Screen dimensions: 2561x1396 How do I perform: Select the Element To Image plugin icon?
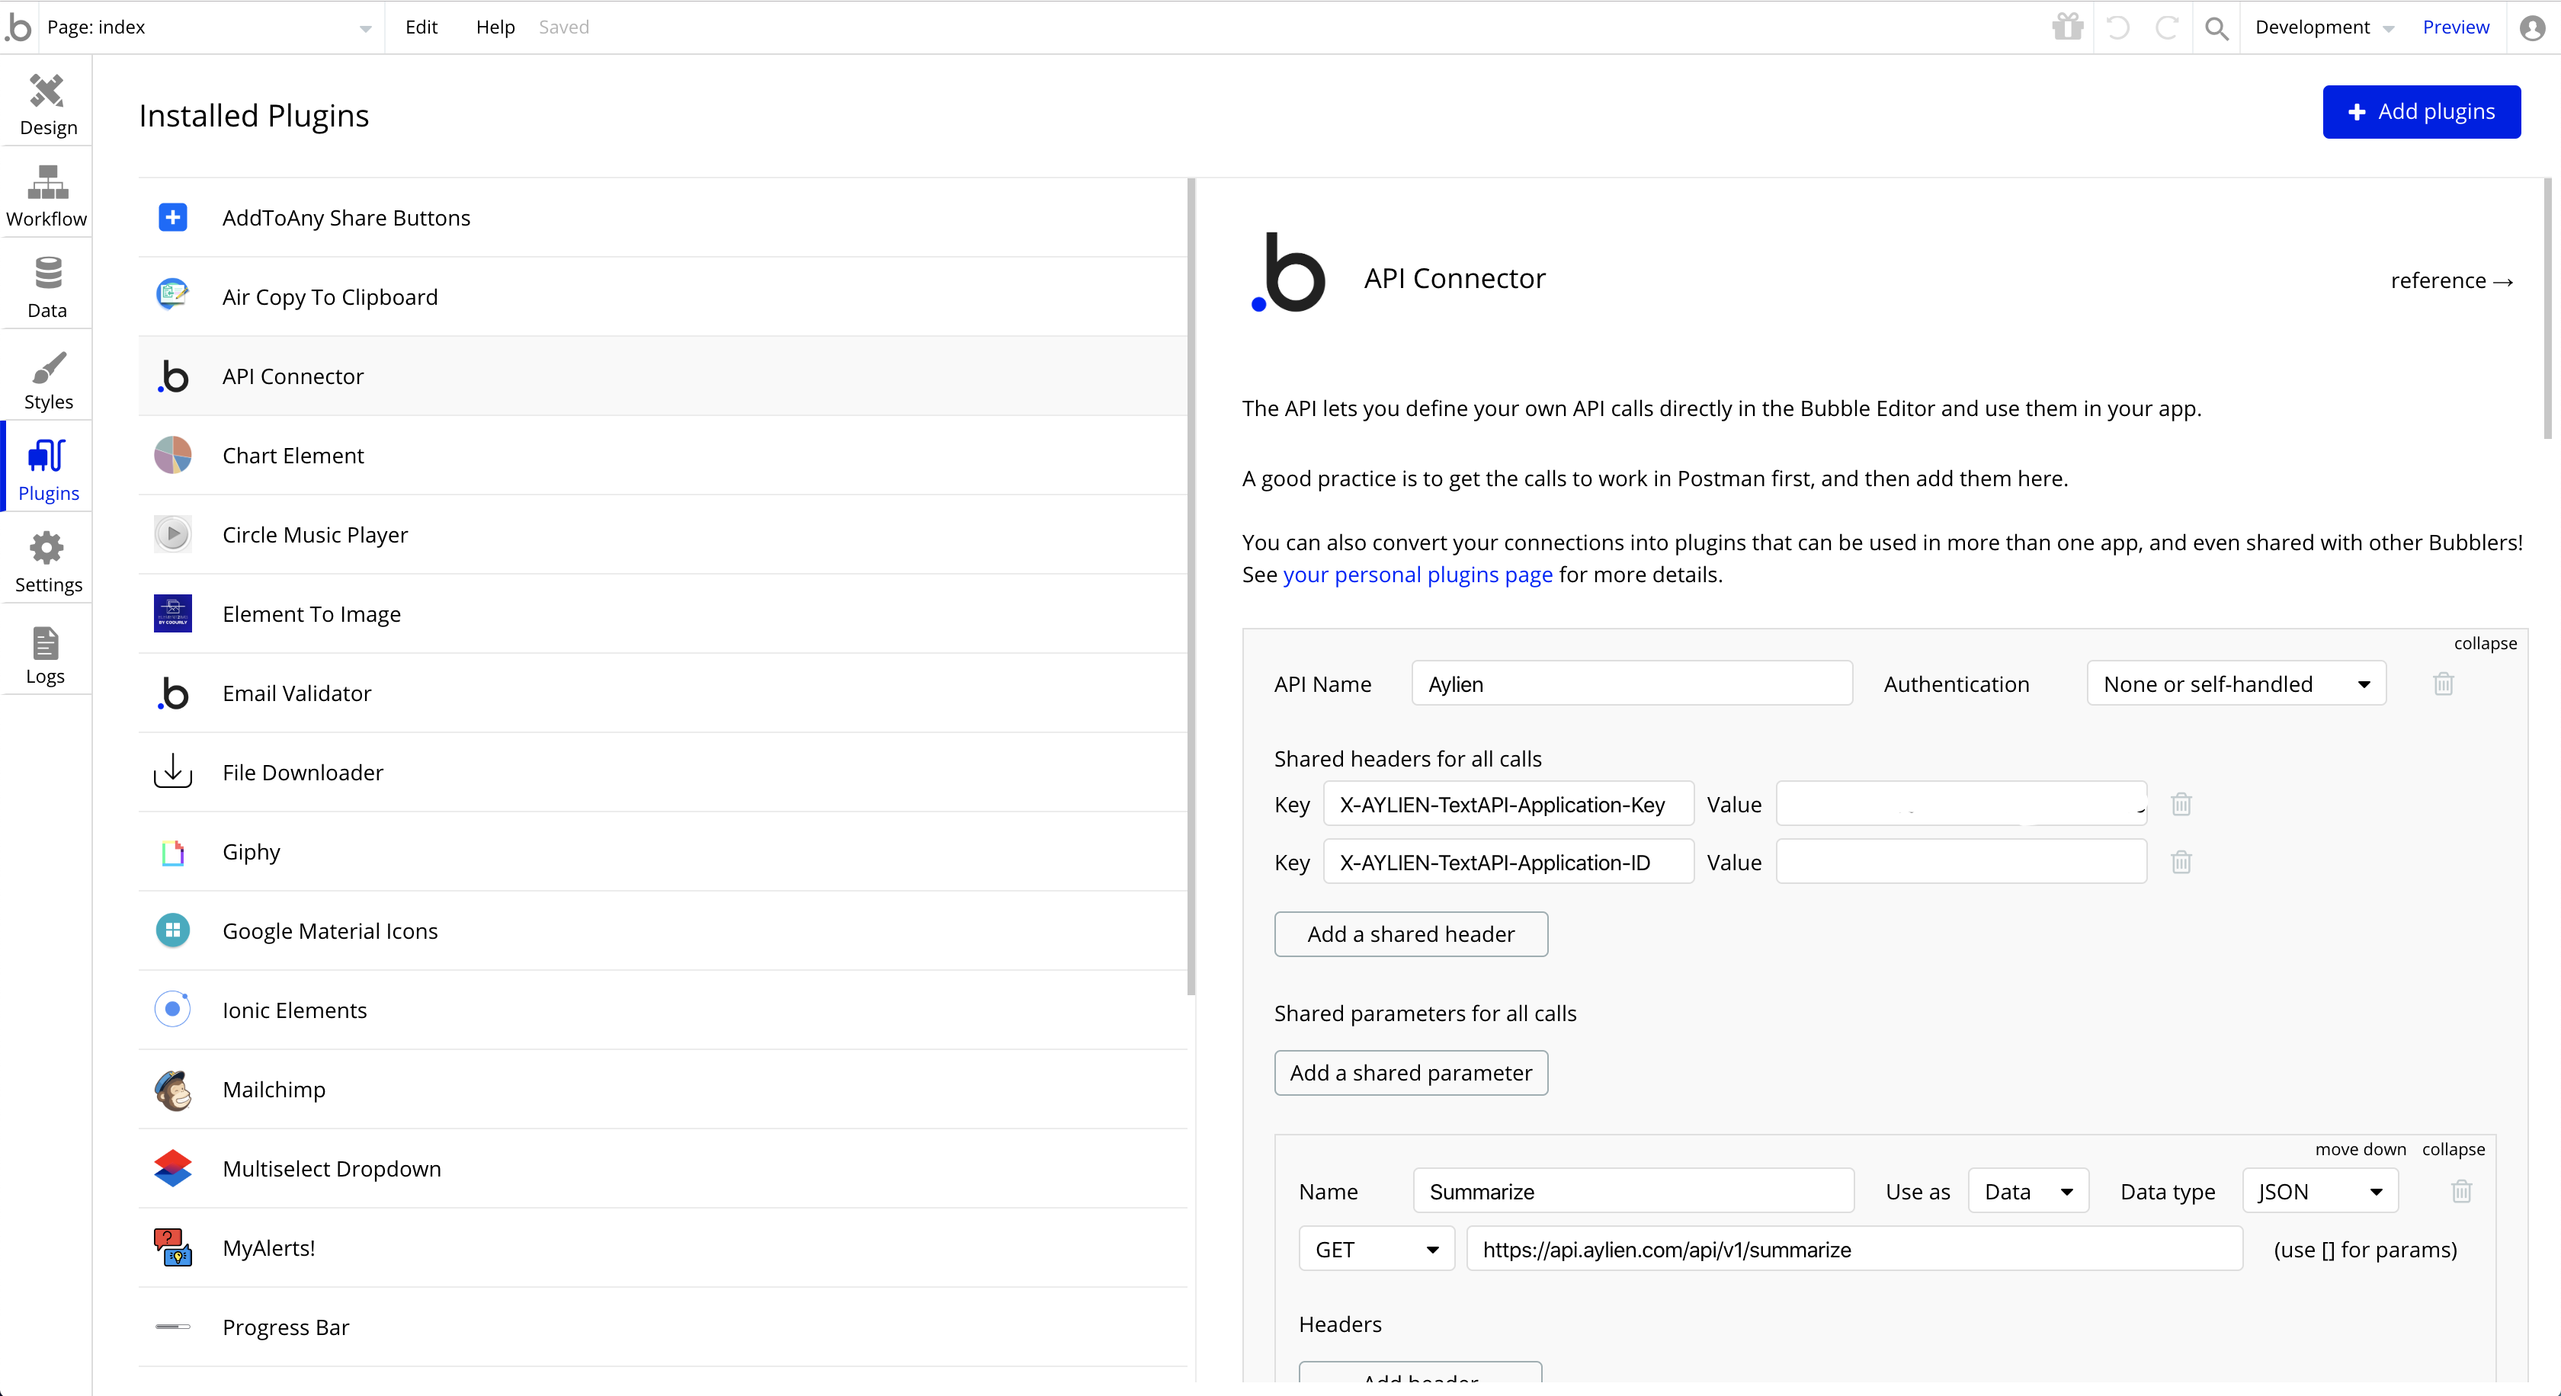173,613
